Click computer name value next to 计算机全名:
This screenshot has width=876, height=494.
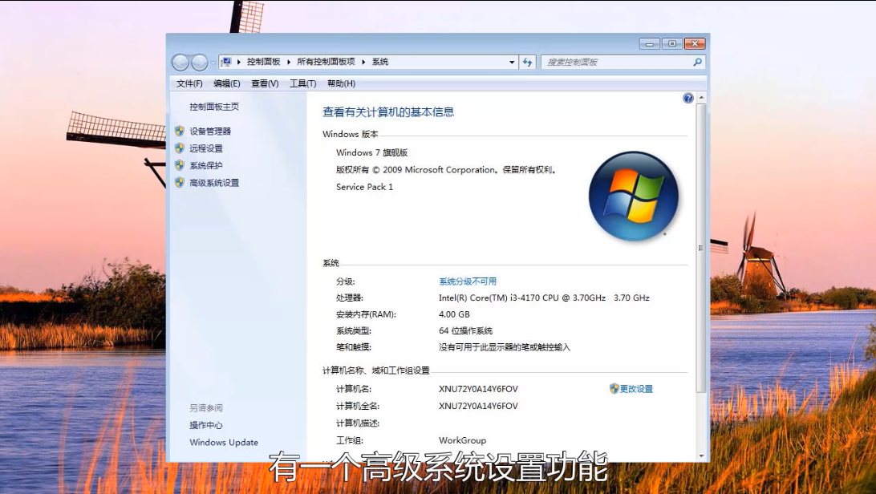478,406
